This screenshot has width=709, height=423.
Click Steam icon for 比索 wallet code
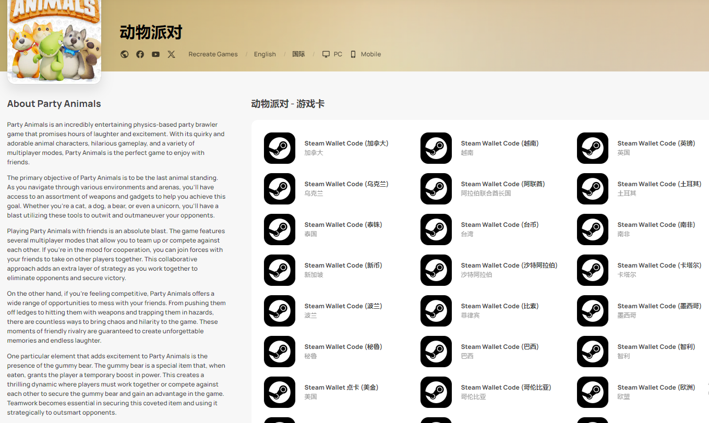436,311
